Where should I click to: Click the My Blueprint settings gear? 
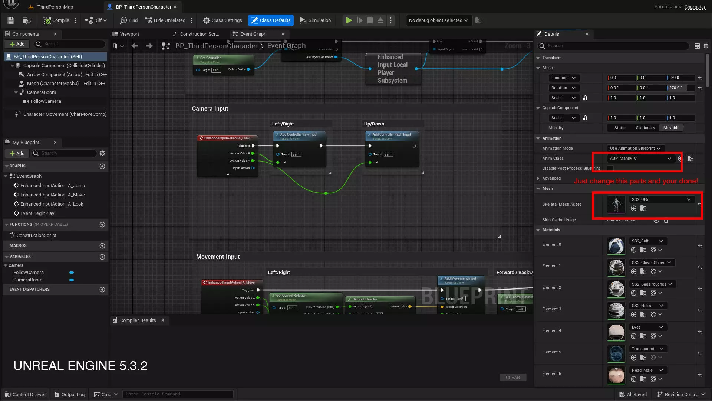tap(102, 153)
